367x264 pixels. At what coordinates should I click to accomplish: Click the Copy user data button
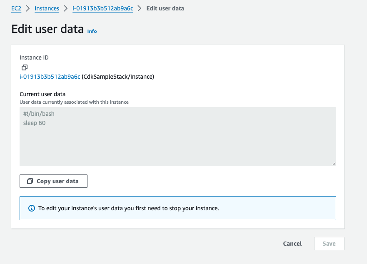[x=53, y=181]
